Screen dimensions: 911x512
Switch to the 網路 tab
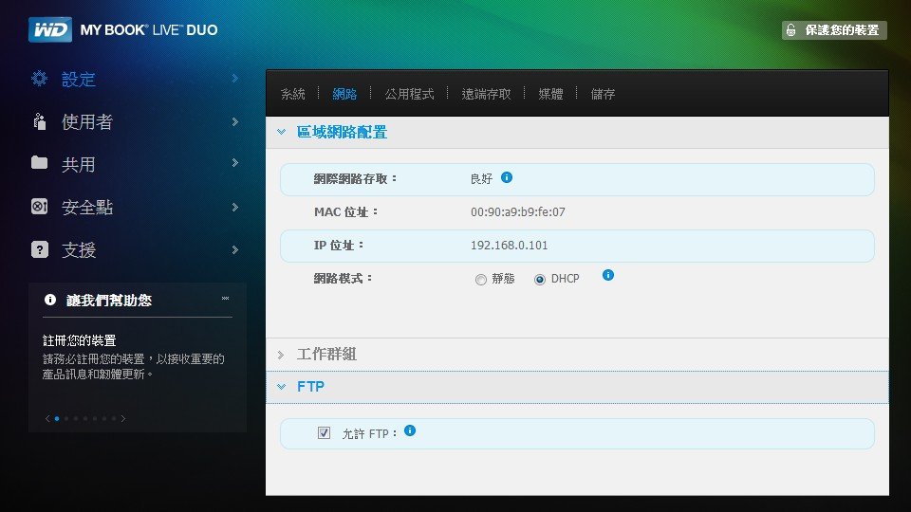tap(344, 94)
